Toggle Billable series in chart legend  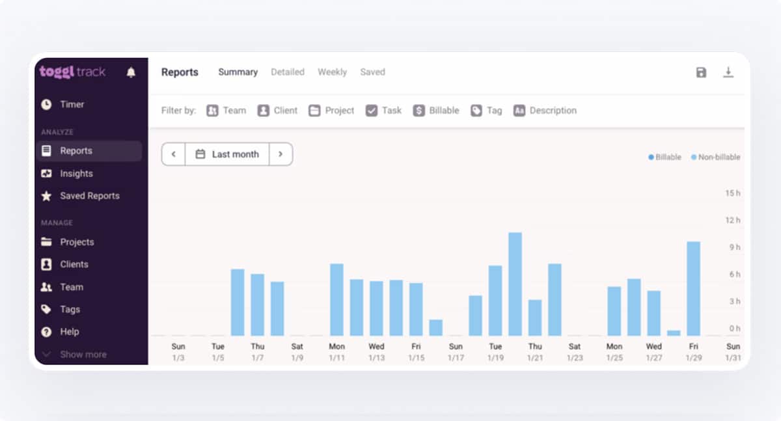coord(665,157)
